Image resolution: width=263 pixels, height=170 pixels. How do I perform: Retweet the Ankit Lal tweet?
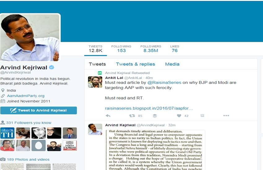[x=132, y=116]
